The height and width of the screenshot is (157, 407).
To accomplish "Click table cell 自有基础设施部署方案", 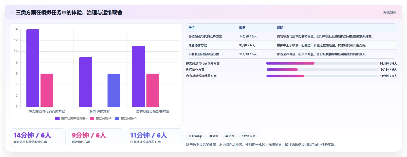I will 204,54.
